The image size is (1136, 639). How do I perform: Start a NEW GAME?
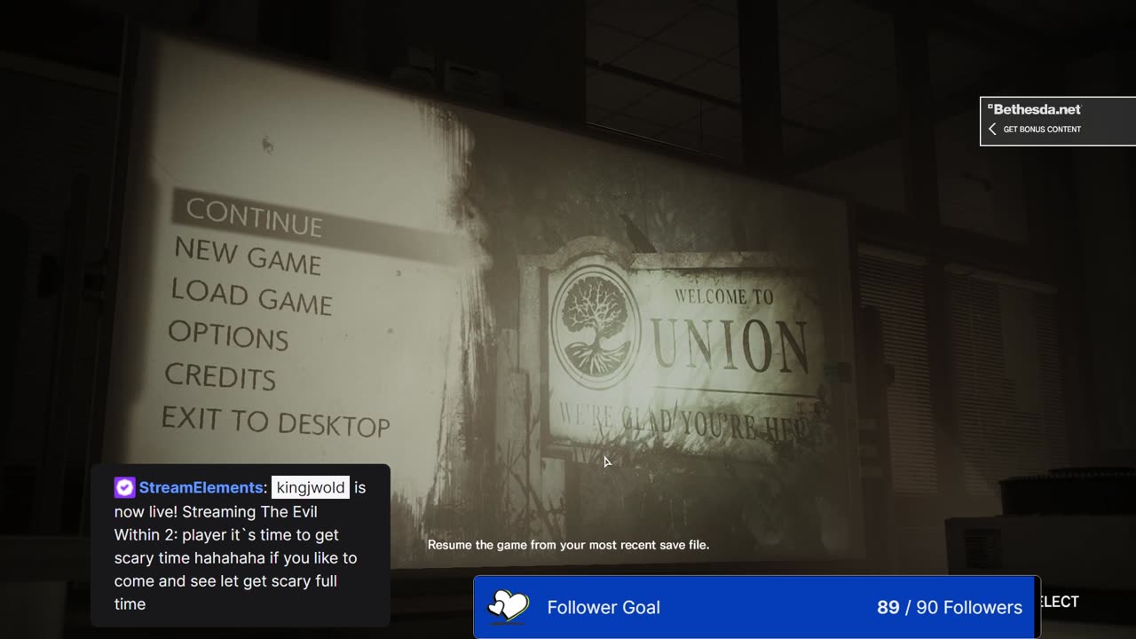[x=248, y=256]
